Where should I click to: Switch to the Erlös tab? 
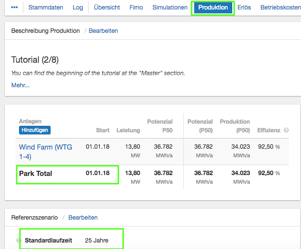coord(244,7)
